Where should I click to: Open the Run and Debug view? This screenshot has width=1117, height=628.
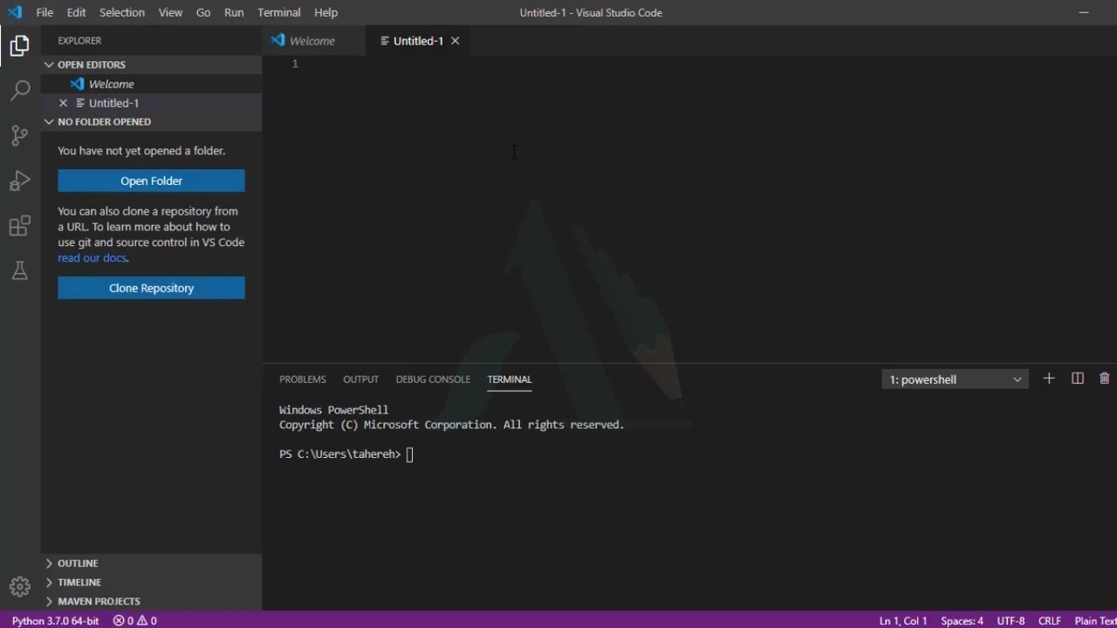click(x=19, y=181)
